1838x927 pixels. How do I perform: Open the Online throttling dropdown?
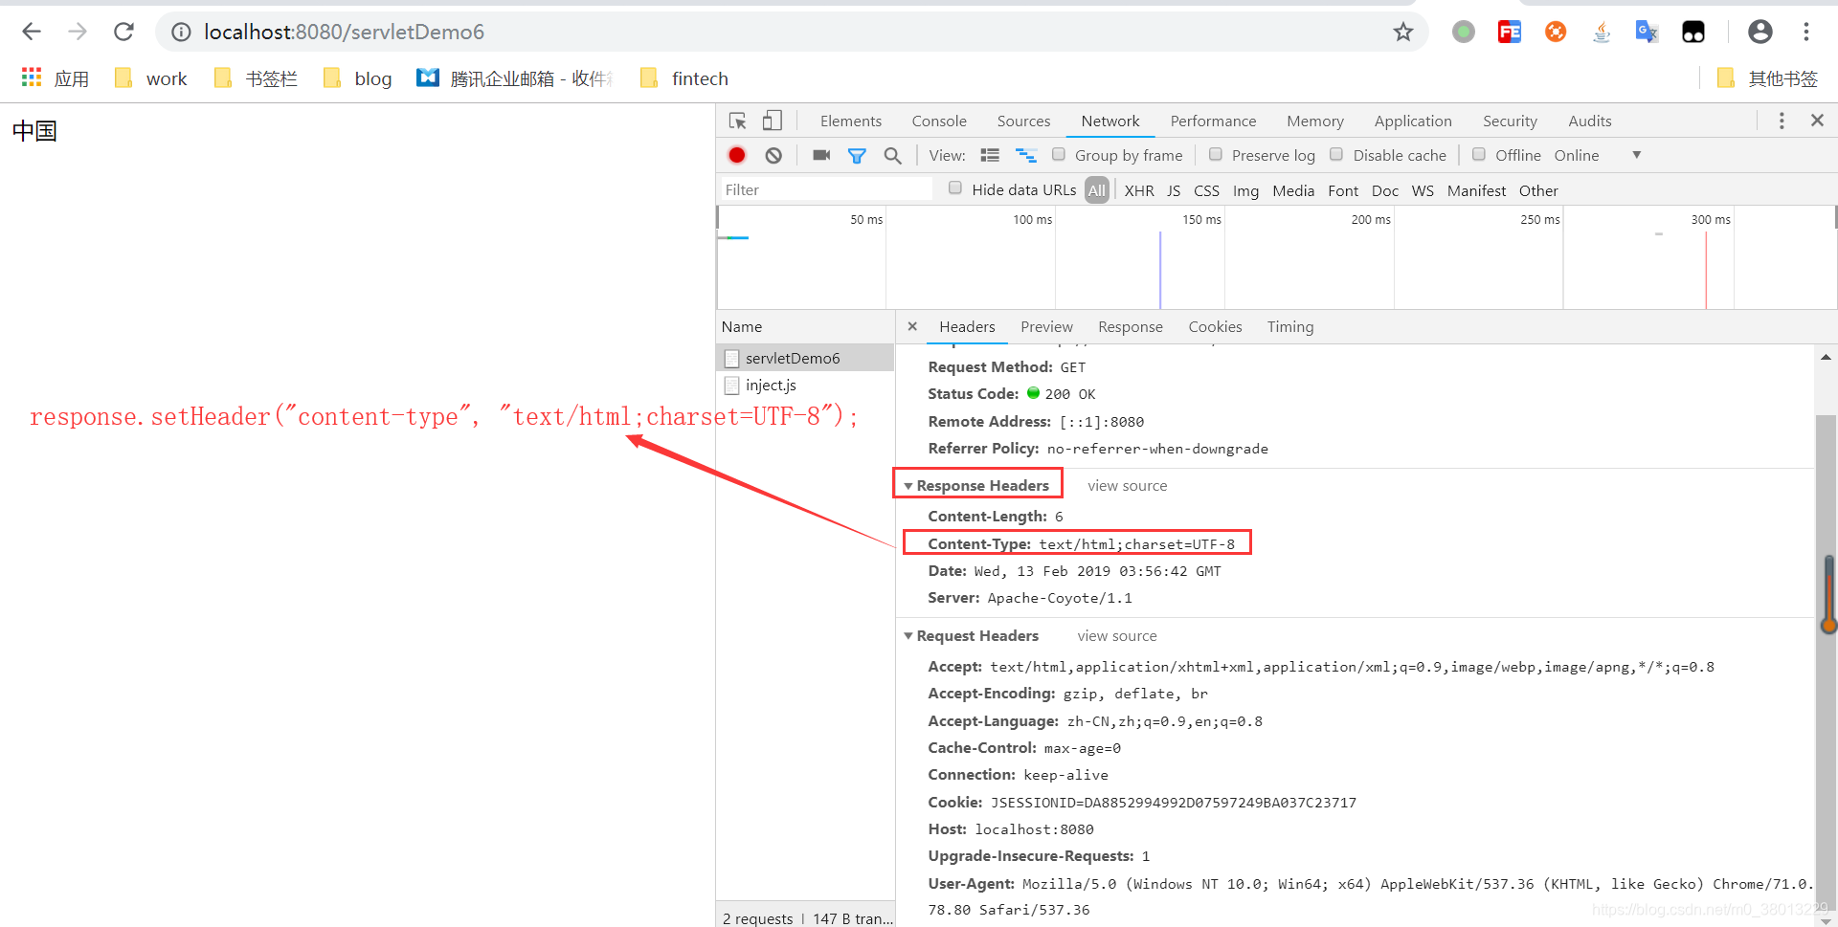[1596, 155]
